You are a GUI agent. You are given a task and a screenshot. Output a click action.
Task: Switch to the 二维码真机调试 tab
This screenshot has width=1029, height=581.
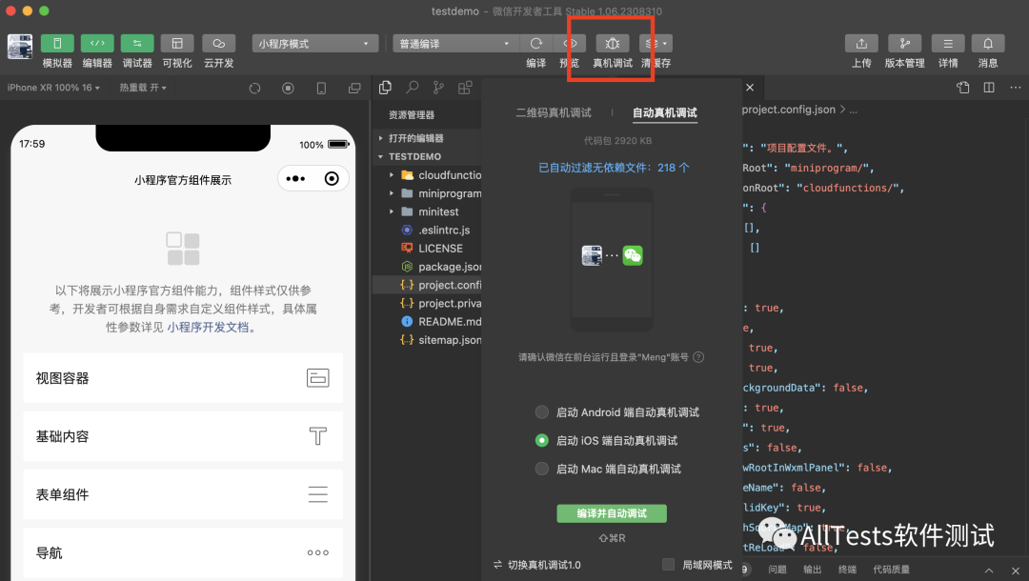(x=554, y=112)
